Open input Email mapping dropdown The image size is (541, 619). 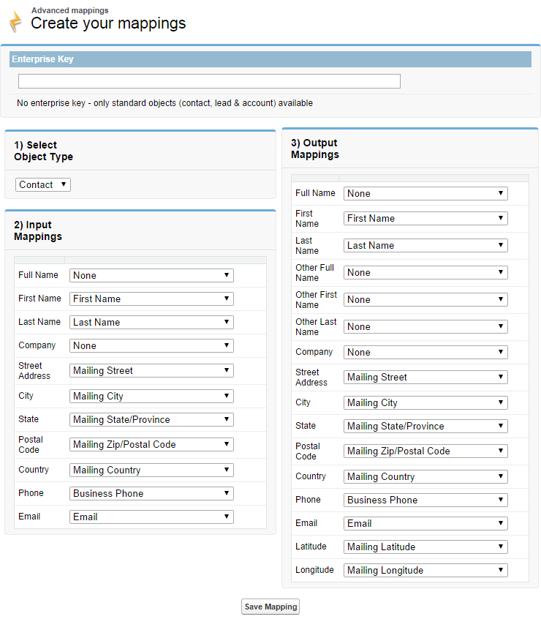pyautogui.click(x=151, y=517)
